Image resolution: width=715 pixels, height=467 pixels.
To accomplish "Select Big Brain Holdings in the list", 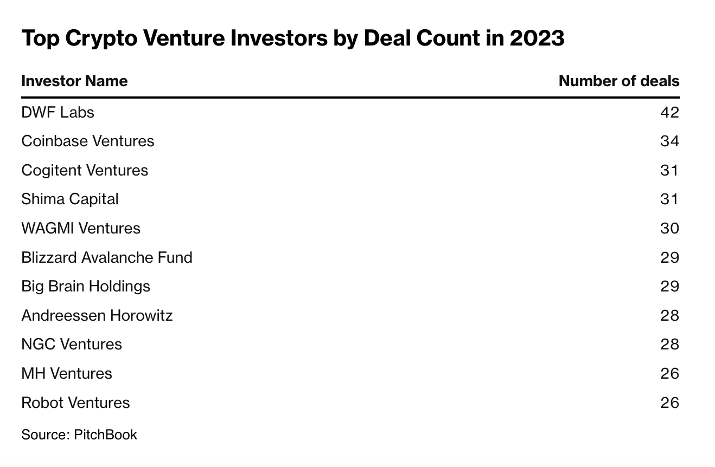I will 86,286.
